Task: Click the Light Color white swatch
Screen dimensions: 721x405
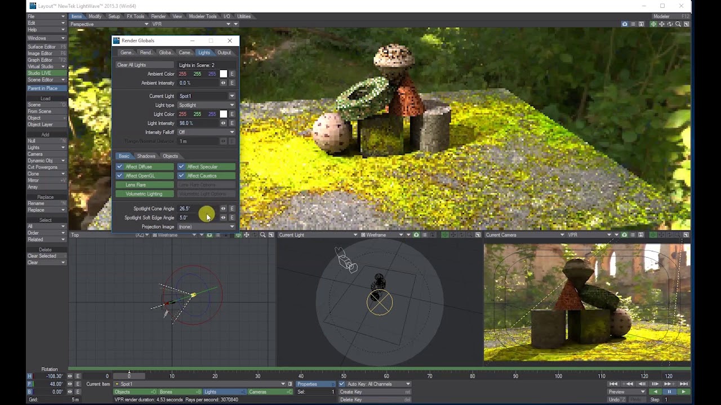Action: coord(224,114)
